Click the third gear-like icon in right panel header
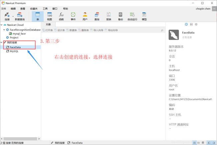 coord(196,24)
